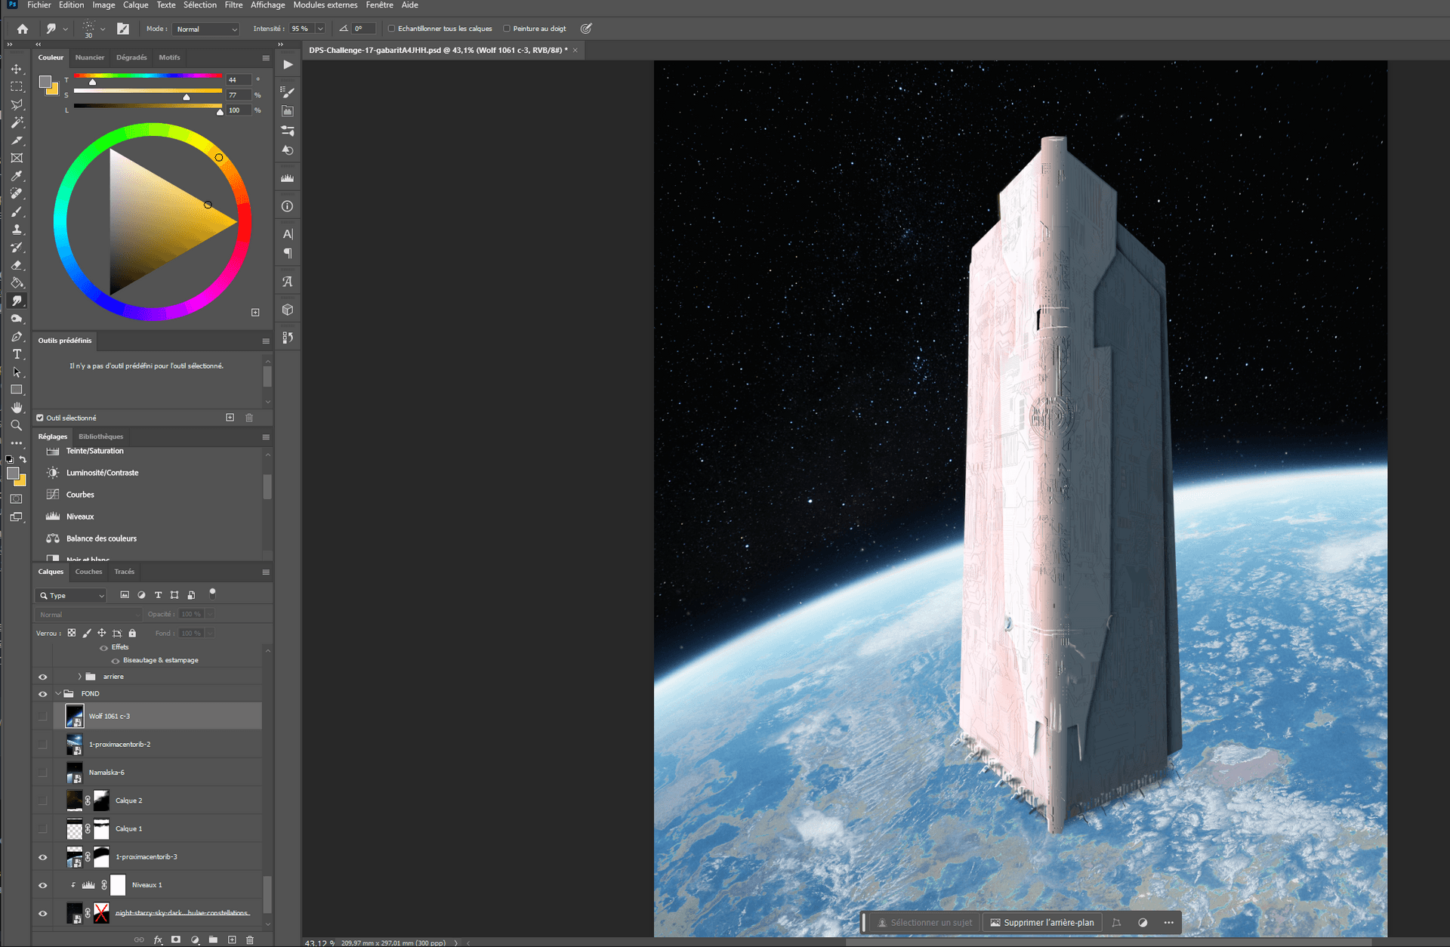
Task: Add a Teinte/Saturation adjustment
Action: click(94, 451)
